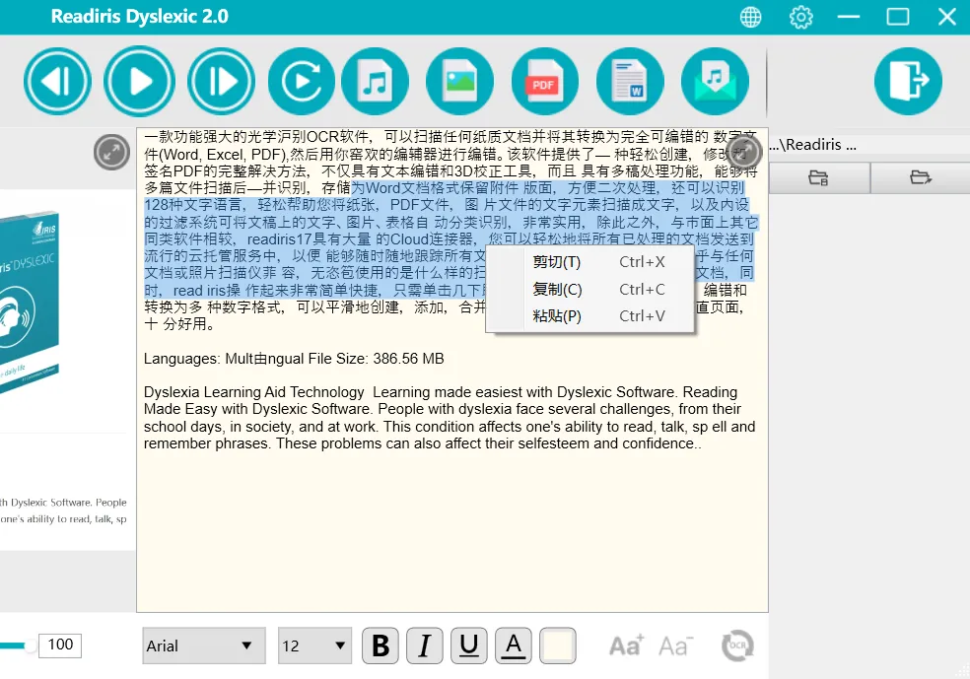Toggle italic formatting
The image size is (970, 679).
point(424,645)
